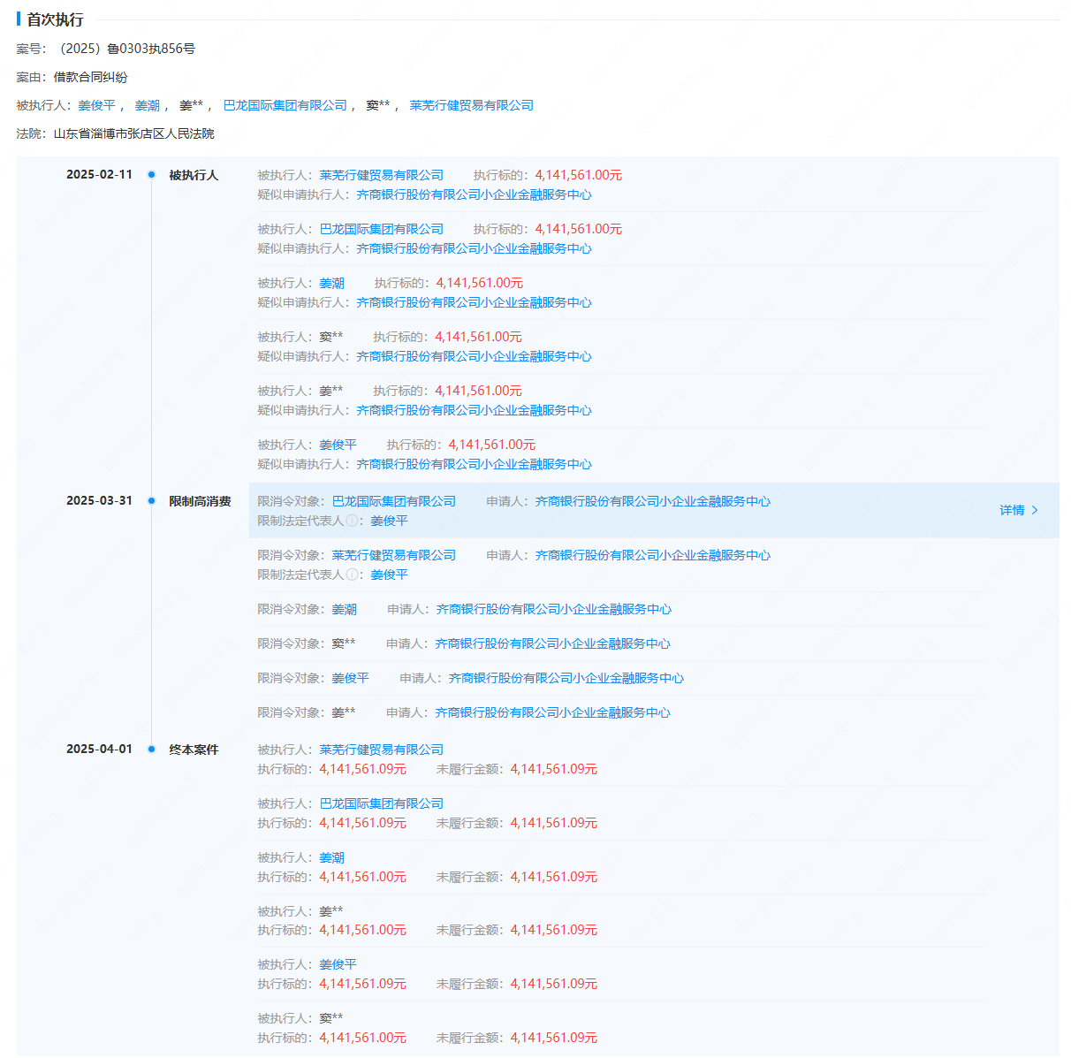The image size is (1071, 1058).
Task: Select 执行标的 amount in 巴龙国际 2025-02-11 entry
Action: 579,230
